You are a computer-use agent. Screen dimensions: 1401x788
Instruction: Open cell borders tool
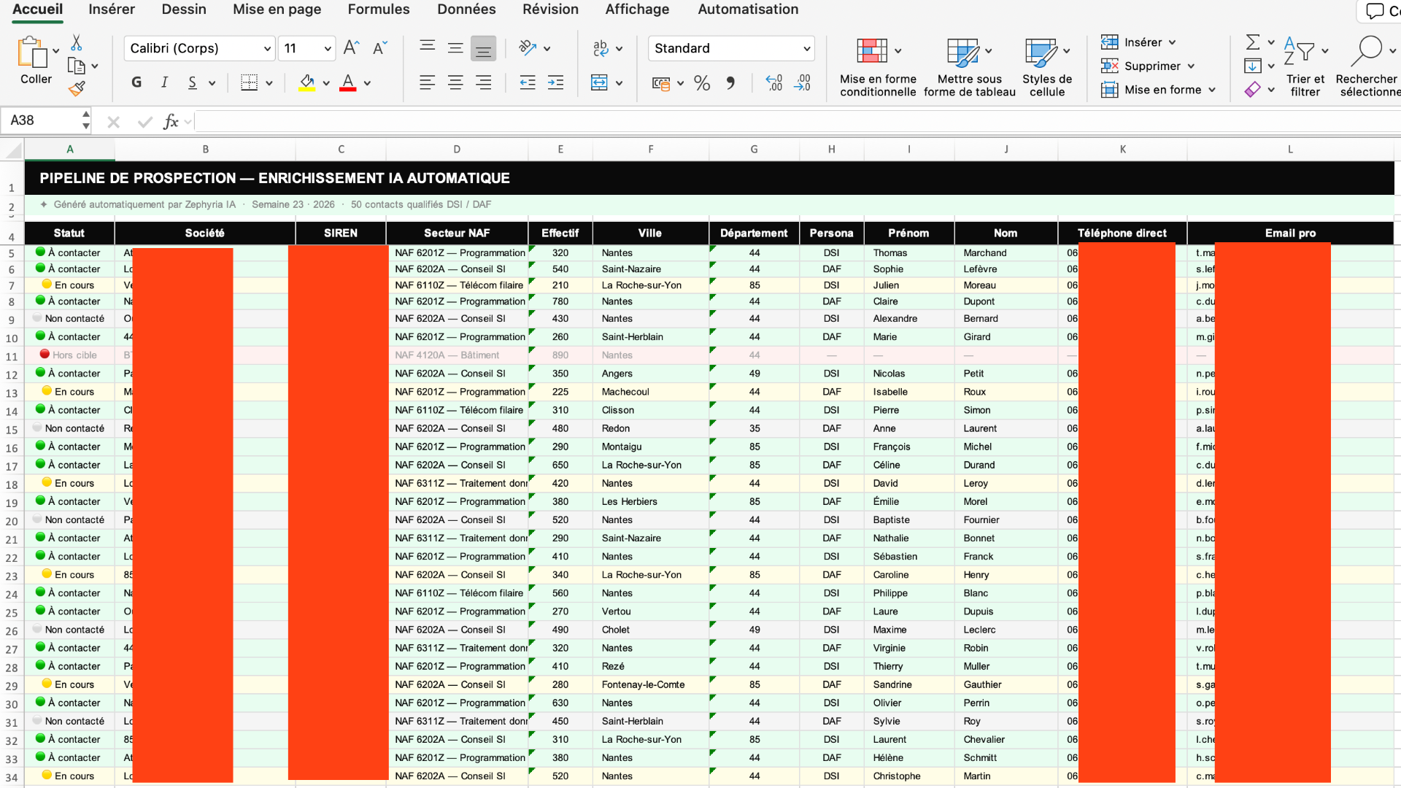(250, 82)
